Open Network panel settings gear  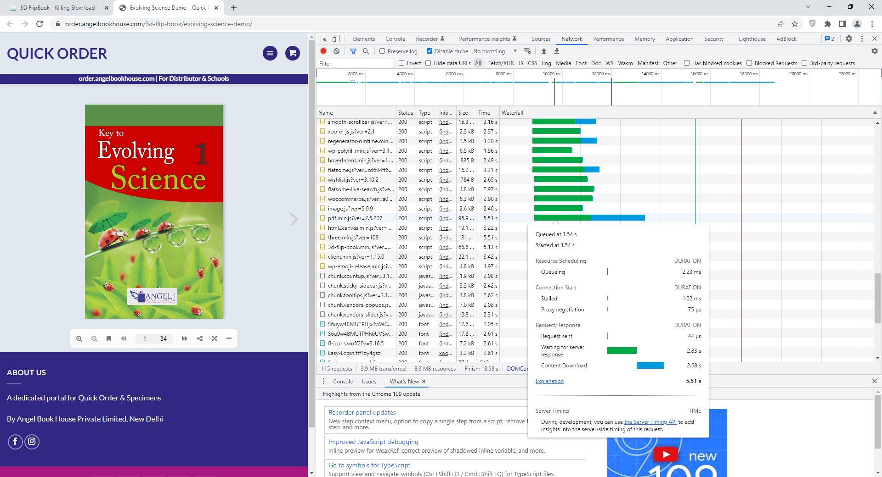[x=874, y=51]
